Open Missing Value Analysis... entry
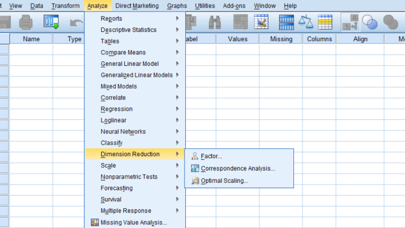This screenshot has height=228, width=405. pos(135,222)
